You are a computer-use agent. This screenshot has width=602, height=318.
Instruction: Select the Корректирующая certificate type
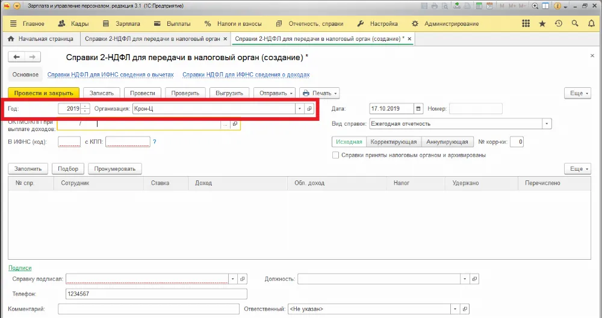click(394, 142)
